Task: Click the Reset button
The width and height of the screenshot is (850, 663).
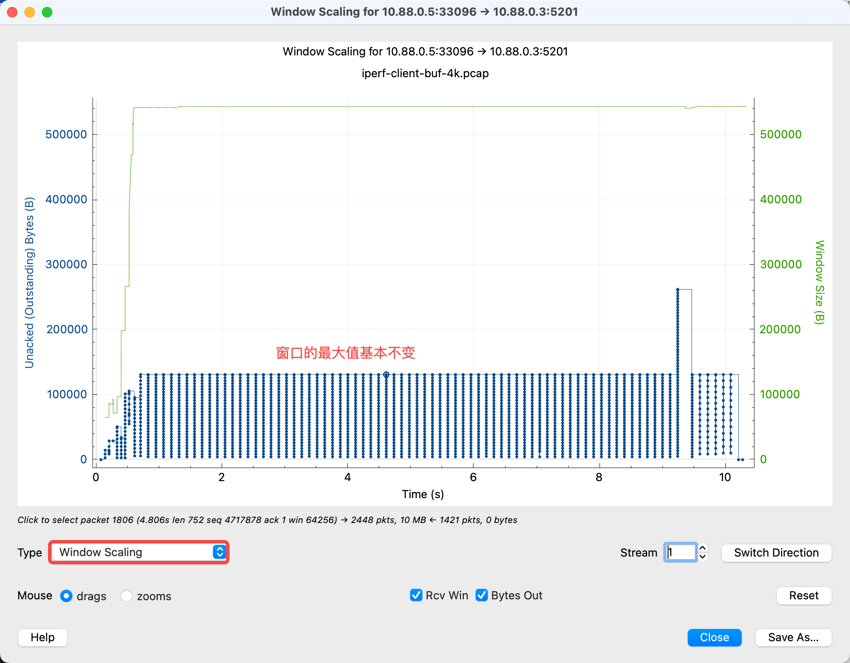Action: click(803, 596)
